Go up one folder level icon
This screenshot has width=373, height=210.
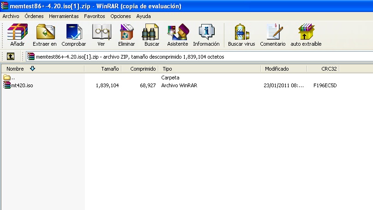tap(11, 56)
